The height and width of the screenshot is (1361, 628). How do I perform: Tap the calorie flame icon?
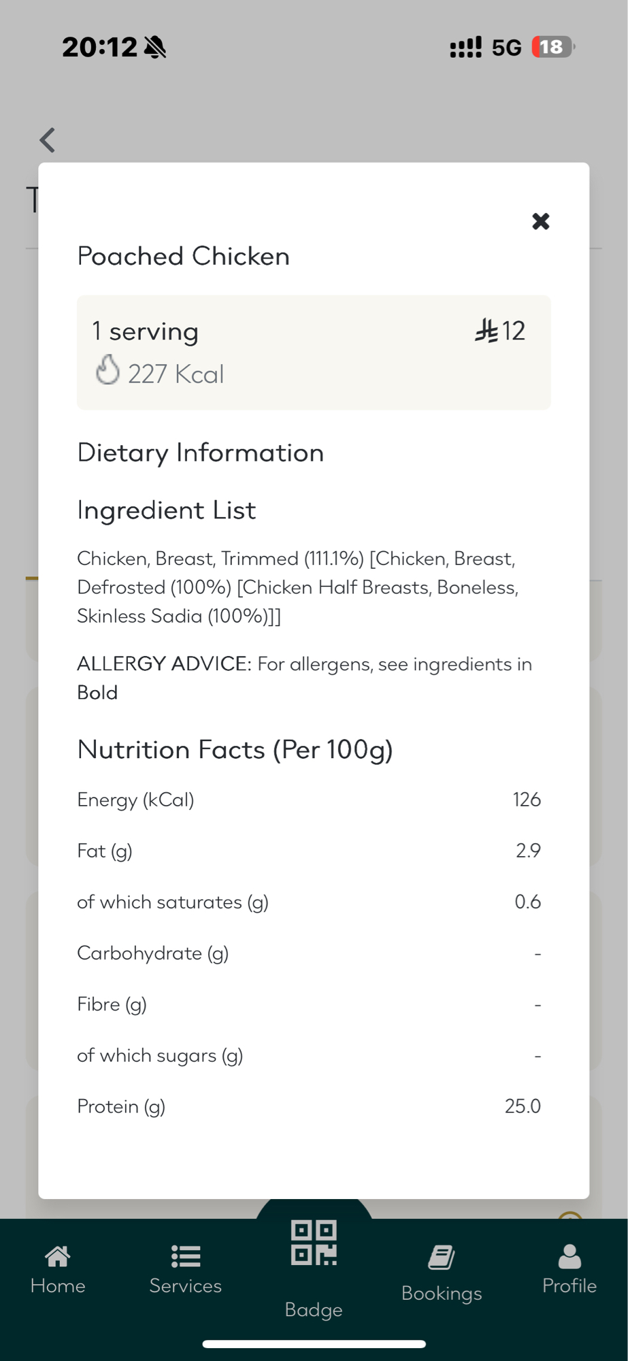pyautogui.click(x=108, y=370)
